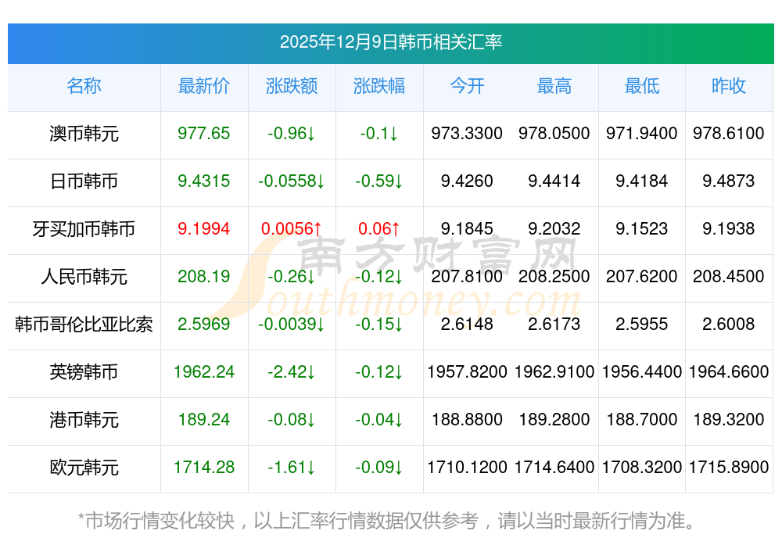This screenshot has width=782, height=545.
Task: Click change percent -0.1↓
Action: (379, 133)
